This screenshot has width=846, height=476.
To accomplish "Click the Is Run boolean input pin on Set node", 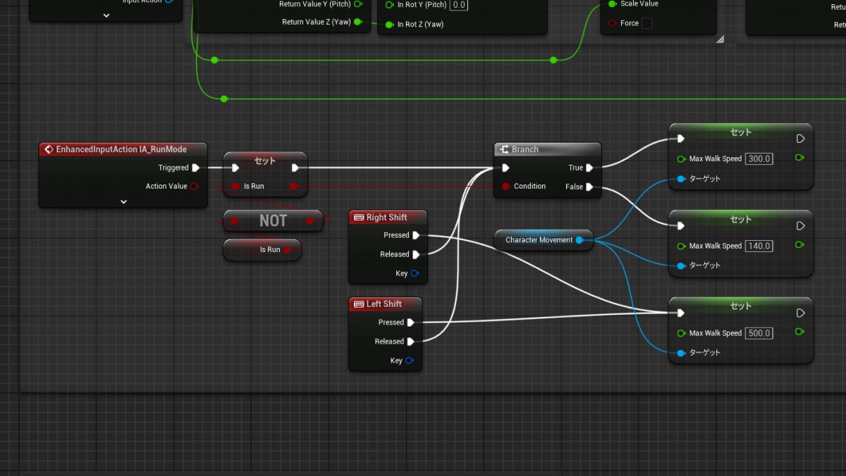I will 236,186.
